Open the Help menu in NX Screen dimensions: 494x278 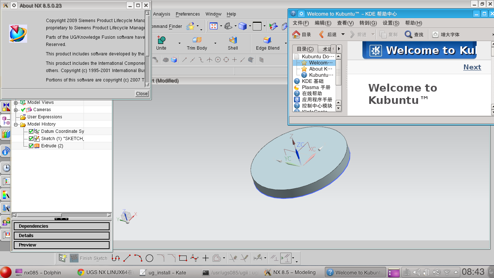pos(231,14)
